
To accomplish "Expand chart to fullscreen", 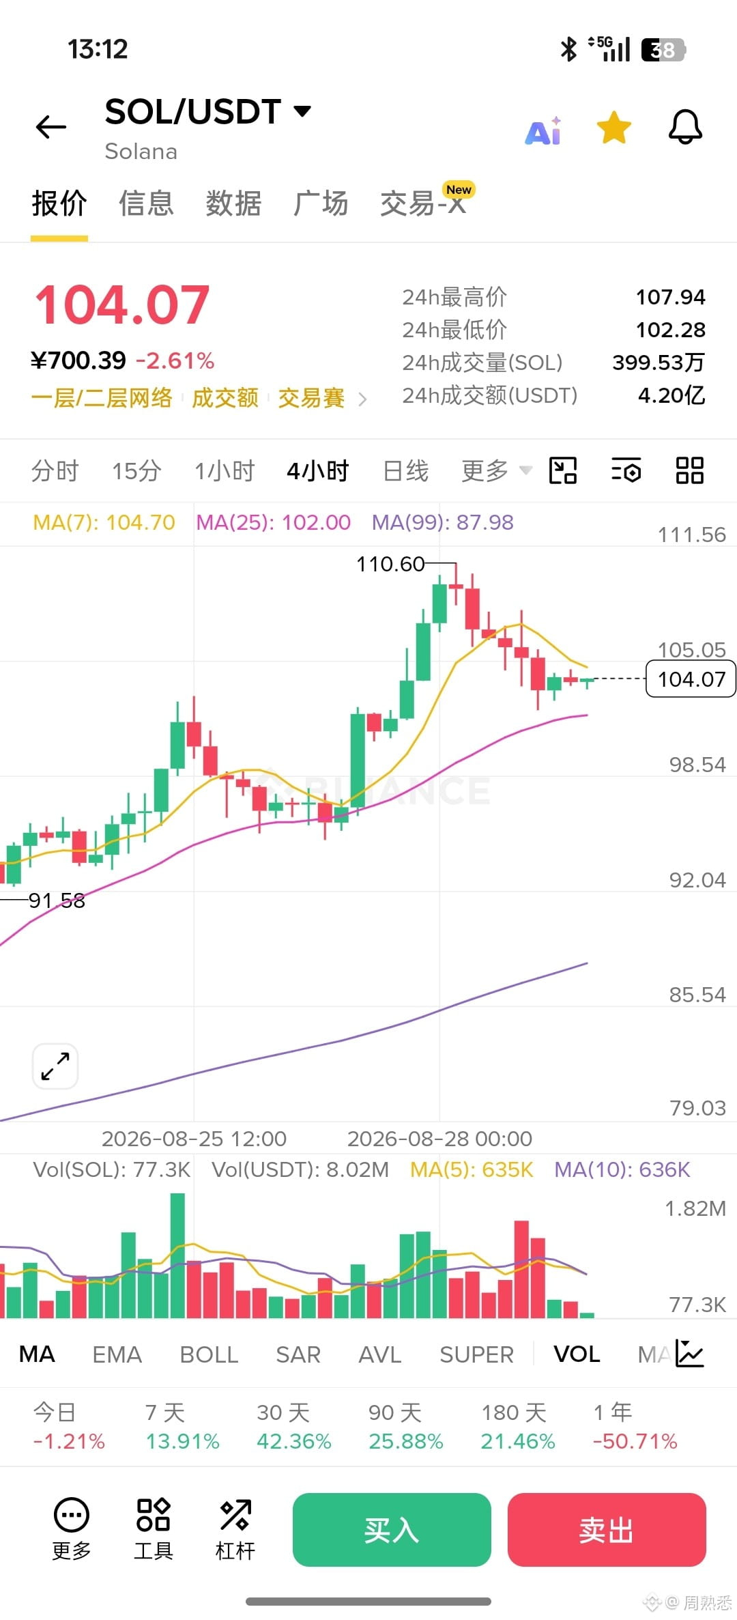I will pos(55,1066).
